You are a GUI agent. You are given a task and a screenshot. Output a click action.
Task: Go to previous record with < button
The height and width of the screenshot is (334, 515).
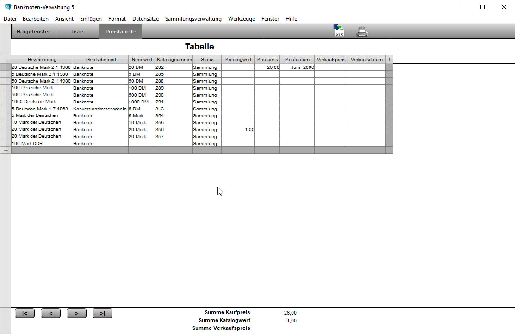tap(50, 313)
